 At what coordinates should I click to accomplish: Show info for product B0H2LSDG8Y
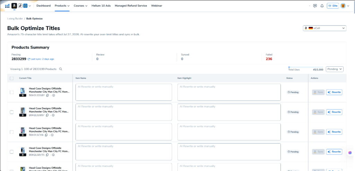(x=54, y=95)
